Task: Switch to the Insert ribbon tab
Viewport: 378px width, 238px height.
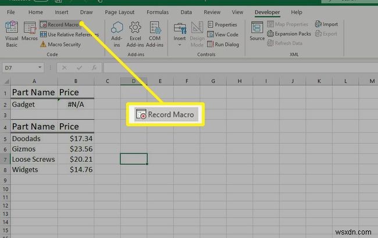Action: pyautogui.click(x=61, y=12)
